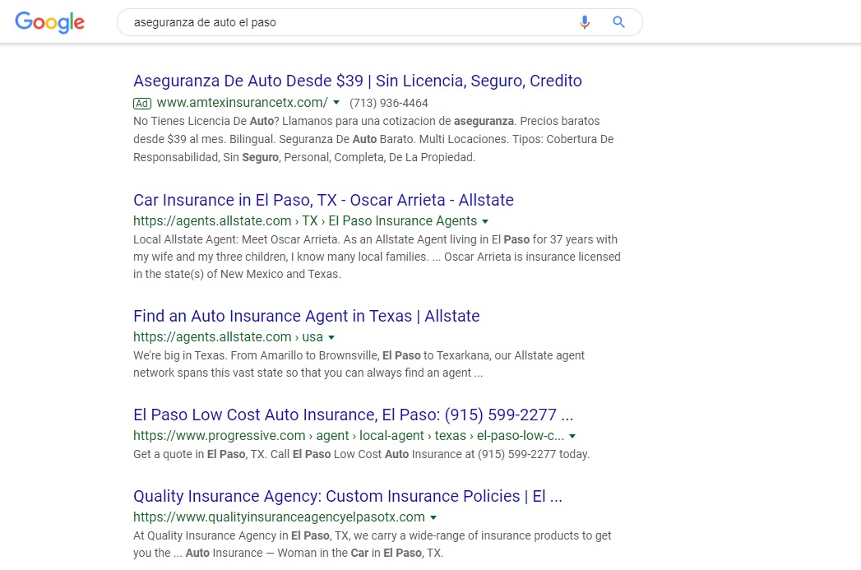861x570 pixels.
Task: Click the agents.allstate.com › usa URL
Action: pos(228,336)
